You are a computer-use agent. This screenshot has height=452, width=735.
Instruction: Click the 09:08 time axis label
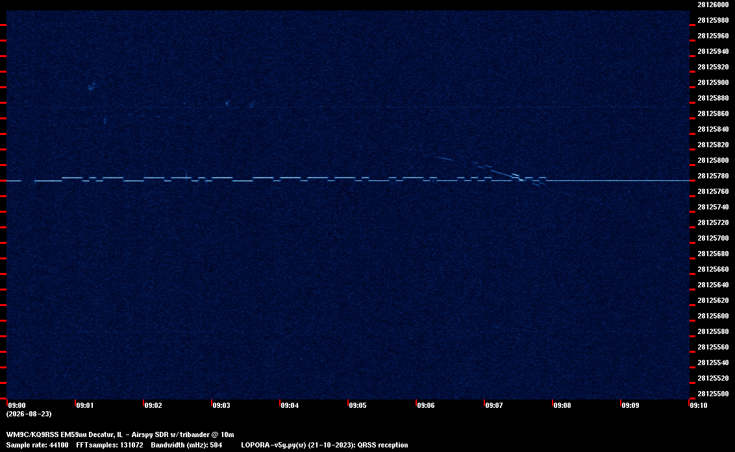pyautogui.click(x=562, y=405)
